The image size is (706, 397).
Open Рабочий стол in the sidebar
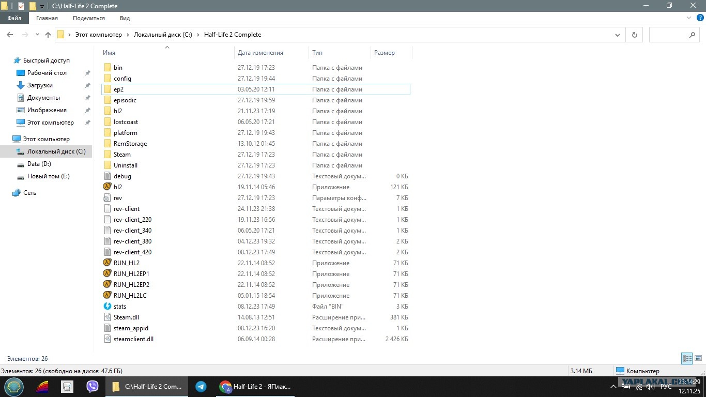pos(47,73)
